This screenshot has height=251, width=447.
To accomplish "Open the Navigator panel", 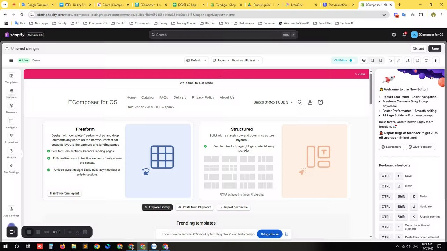I will tap(11, 123).
